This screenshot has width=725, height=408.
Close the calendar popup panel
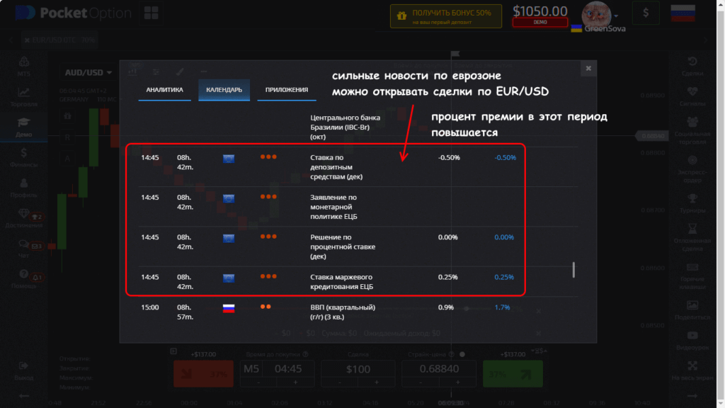(x=588, y=68)
